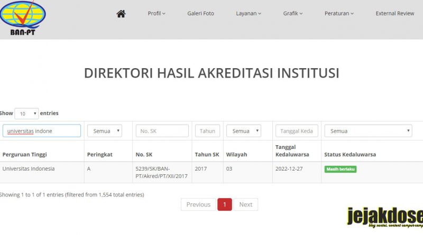The width and height of the screenshot is (423, 235).
Task: Sort by Perguruan Tinggi column header
Action: (x=24, y=154)
